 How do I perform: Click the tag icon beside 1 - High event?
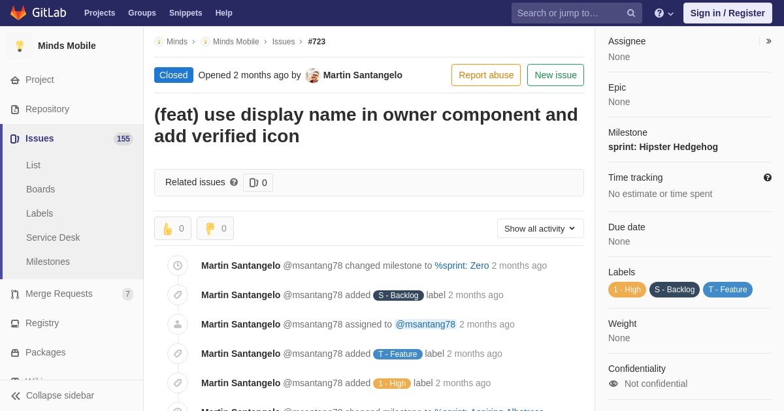178,383
